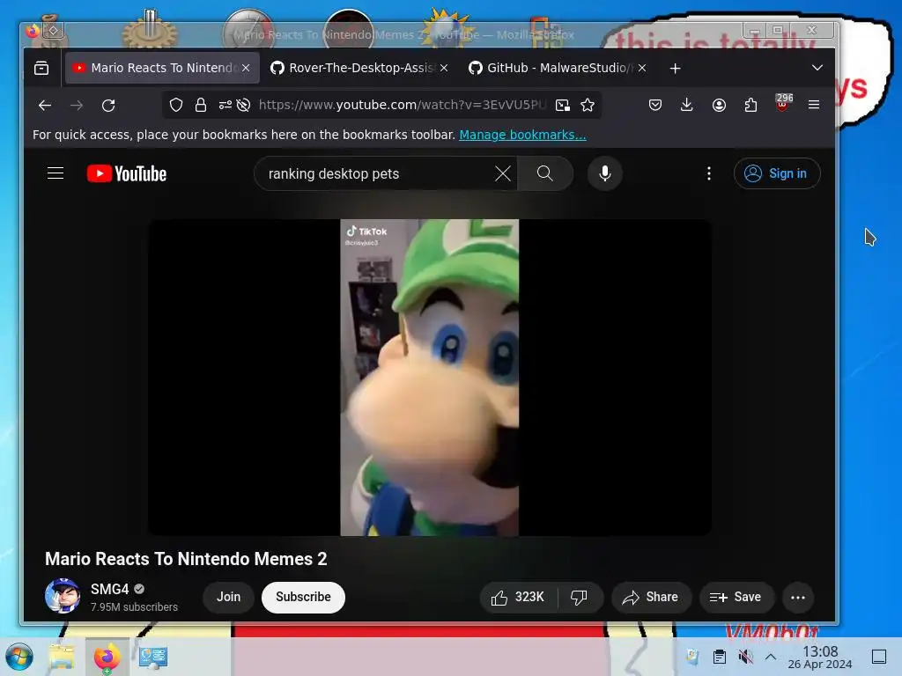902x676 pixels.
Task: Click Show desktop button in taskbar
Action: pos(879,657)
